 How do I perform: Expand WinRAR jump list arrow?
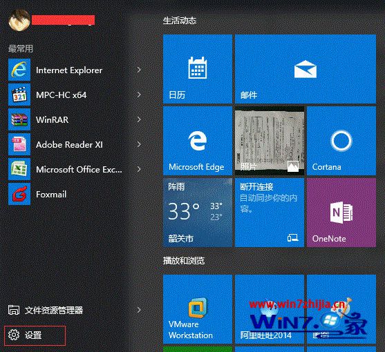[139, 119]
